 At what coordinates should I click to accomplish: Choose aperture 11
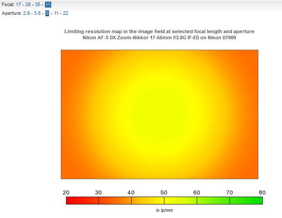[x=56, y=13]
